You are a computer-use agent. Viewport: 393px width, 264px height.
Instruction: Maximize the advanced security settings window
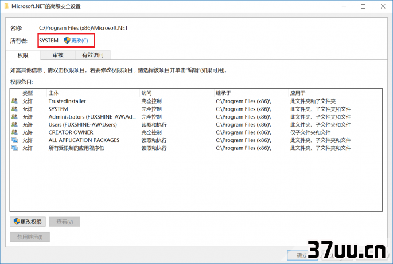(363, 6)
